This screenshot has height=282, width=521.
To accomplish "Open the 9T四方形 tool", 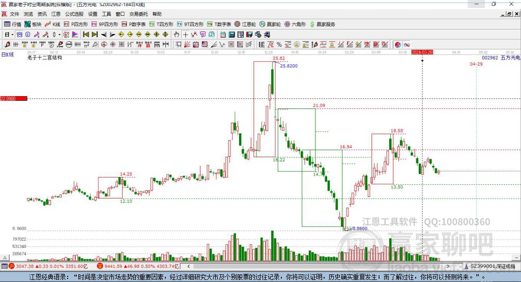I will pos(190,24).
